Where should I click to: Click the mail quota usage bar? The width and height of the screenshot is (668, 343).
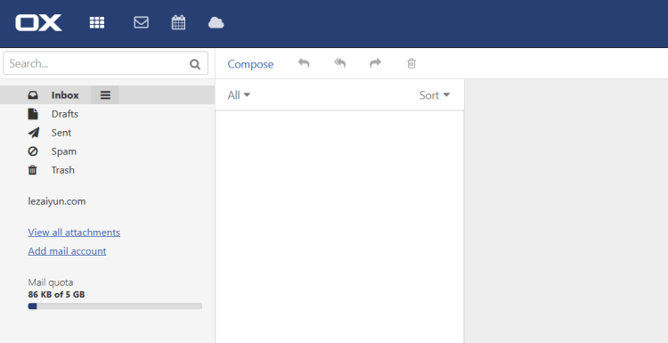115,306
